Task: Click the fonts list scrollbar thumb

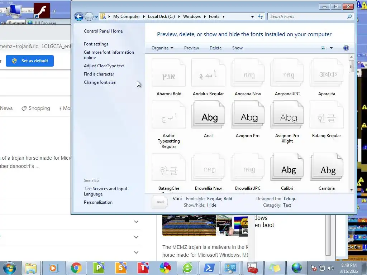Action: coord(351,66)
